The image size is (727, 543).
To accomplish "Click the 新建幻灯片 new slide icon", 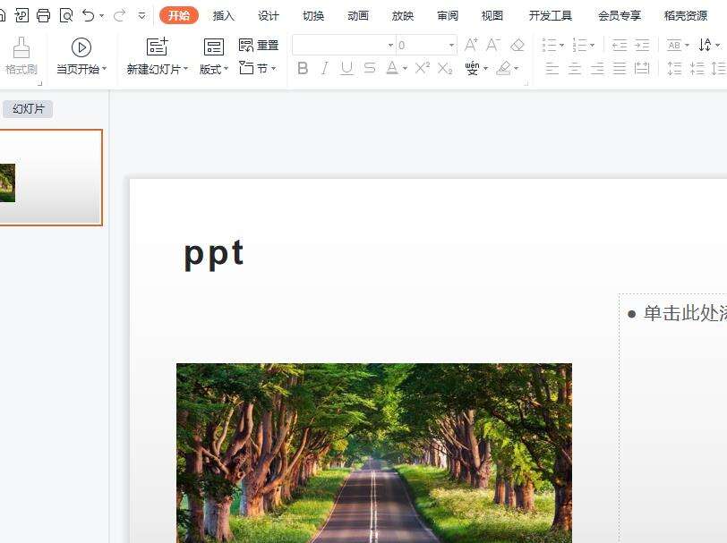I will point(157,47).
